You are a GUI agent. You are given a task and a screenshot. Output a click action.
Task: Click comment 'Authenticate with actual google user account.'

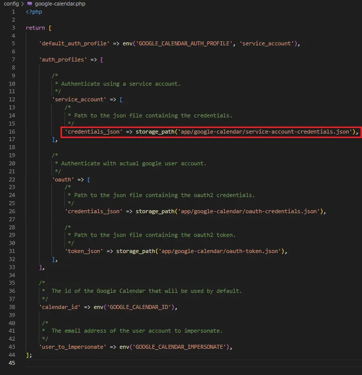[x=134, y=163]
